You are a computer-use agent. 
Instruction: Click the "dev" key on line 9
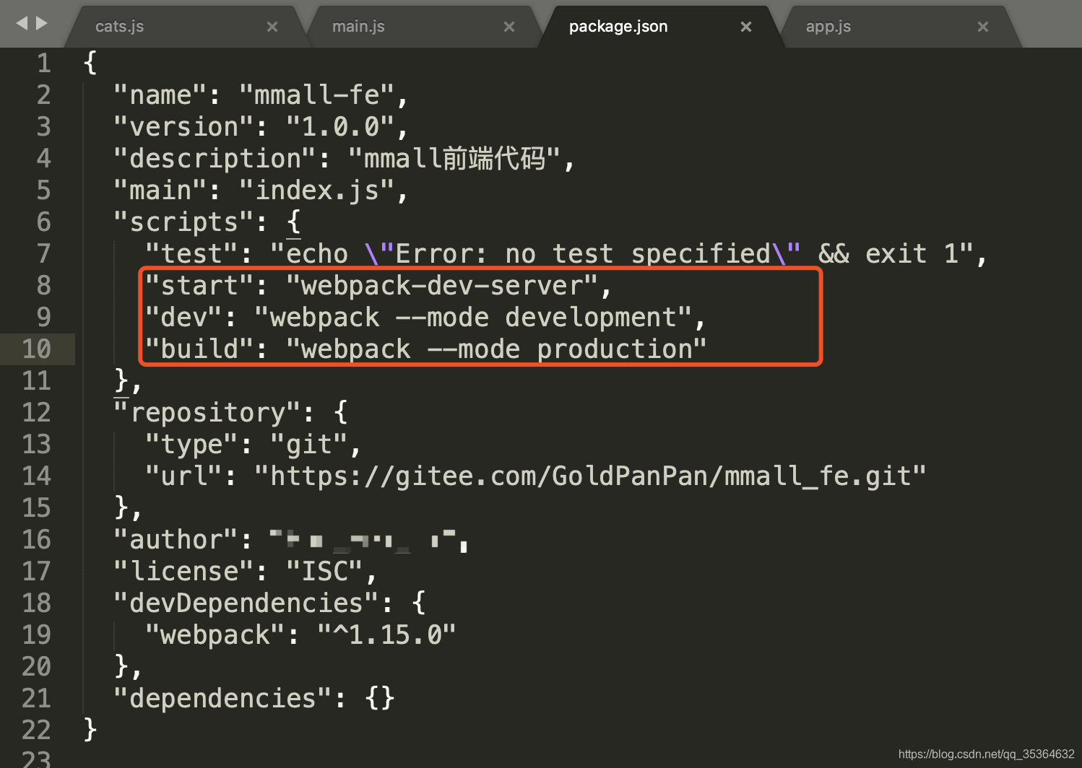[x=183, y=317]
